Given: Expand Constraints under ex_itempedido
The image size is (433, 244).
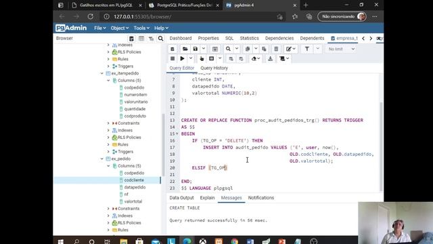Looking at the screenshot, I should (x=108, y=123).
